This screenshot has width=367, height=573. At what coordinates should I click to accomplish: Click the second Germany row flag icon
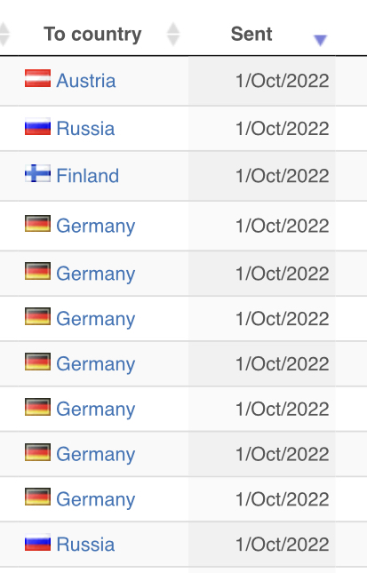coord(37,271)
